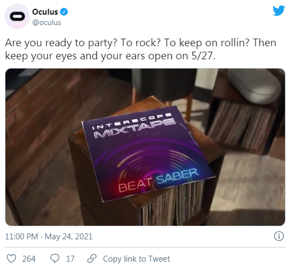Screen dimensions: 291x266
Task: Click the Interscope Mixtape title text
Action: pos(135,125)
